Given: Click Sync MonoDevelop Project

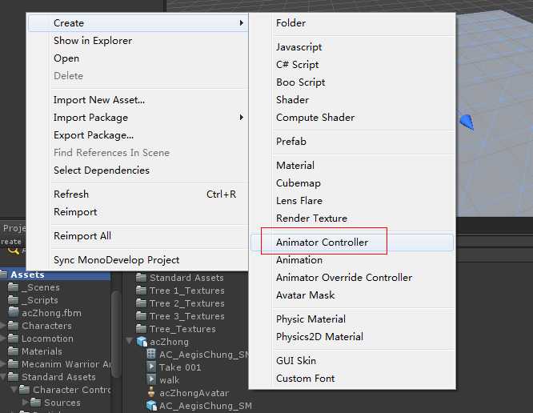Looking at the screenshot, I should tap(116, 260).
